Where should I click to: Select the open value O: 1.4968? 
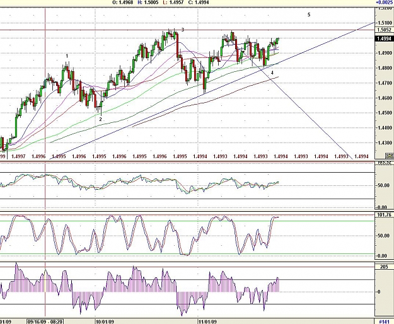123,3
